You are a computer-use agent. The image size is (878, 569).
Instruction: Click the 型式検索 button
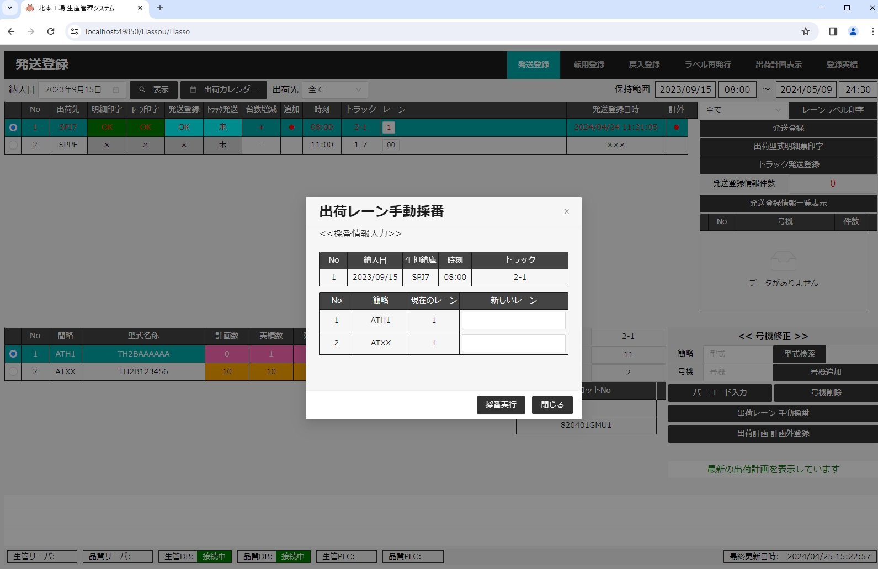click(x=799, y=354)
